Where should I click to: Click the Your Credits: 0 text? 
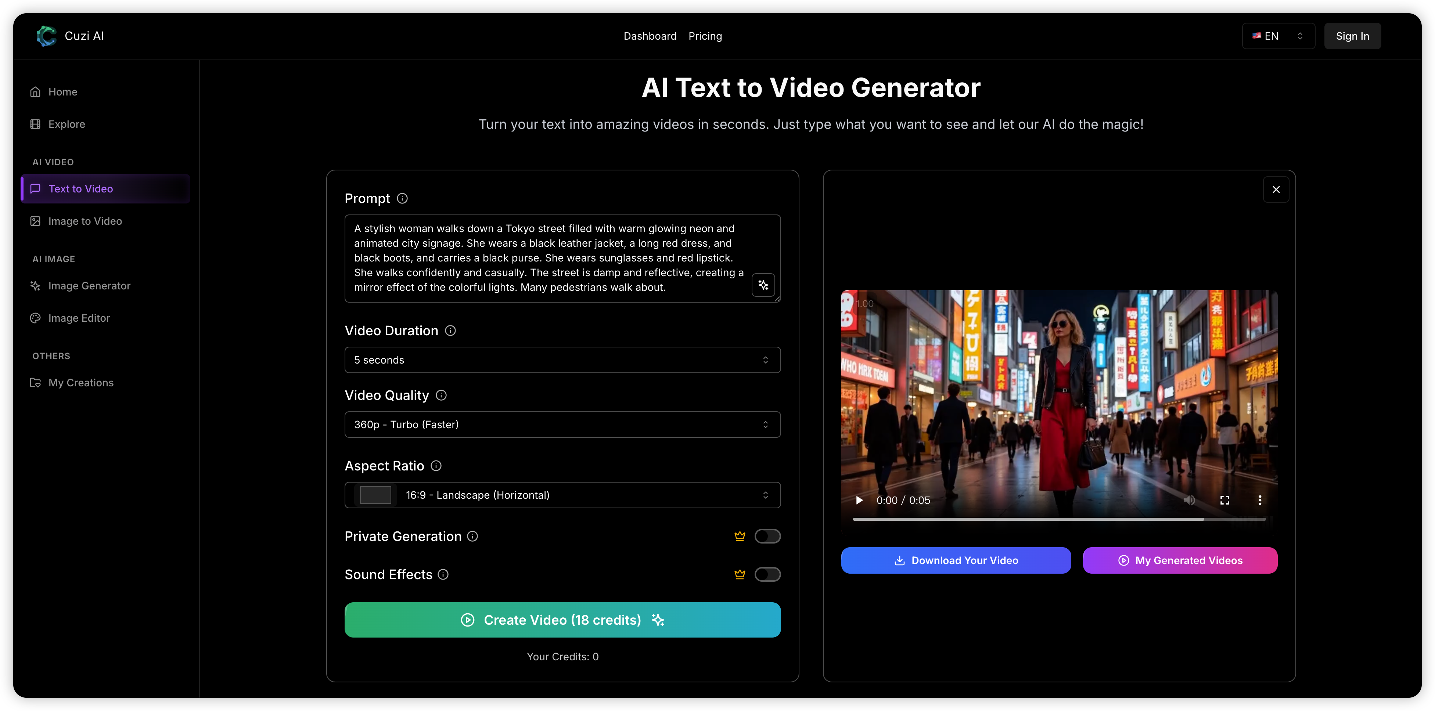pos(562,657)
